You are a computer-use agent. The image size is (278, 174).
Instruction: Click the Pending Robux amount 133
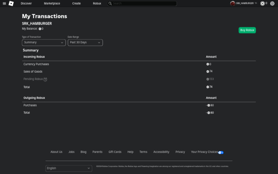point(210,79)
